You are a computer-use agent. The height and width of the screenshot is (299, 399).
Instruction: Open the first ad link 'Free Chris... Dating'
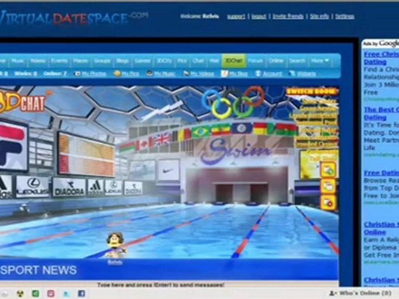381,58
